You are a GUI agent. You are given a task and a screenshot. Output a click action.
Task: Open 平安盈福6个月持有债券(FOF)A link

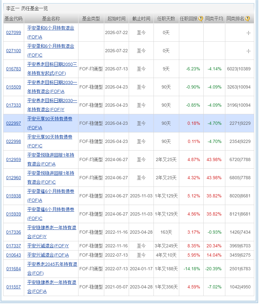pos(51,196)
